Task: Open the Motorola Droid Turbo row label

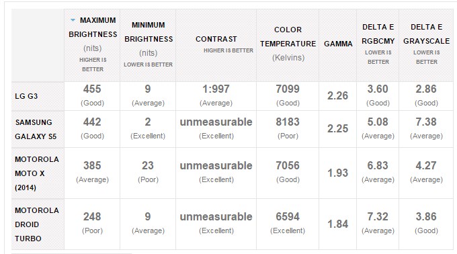Action: [x=37, y=224]
